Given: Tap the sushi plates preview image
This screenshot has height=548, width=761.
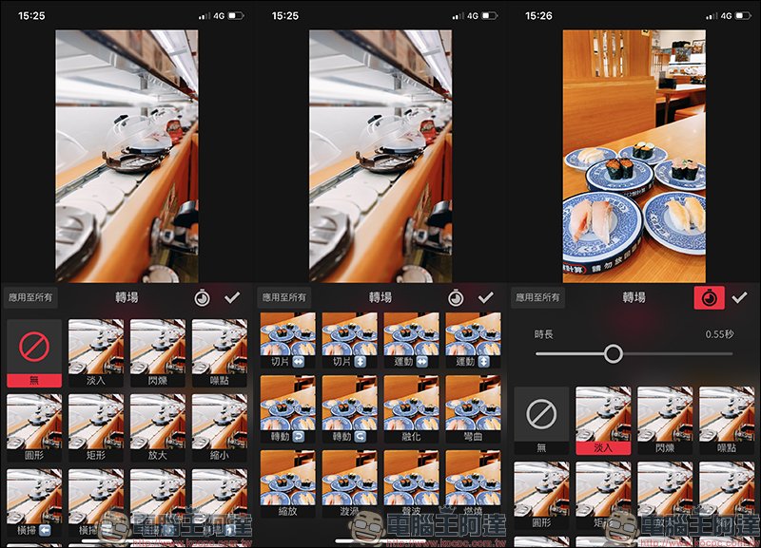Looking at the screenshot, I should (x=634, y=156).
